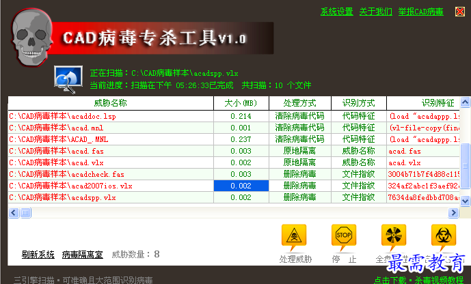
Task: Open 系统设置 link
Action: click(x=337, y=12)
